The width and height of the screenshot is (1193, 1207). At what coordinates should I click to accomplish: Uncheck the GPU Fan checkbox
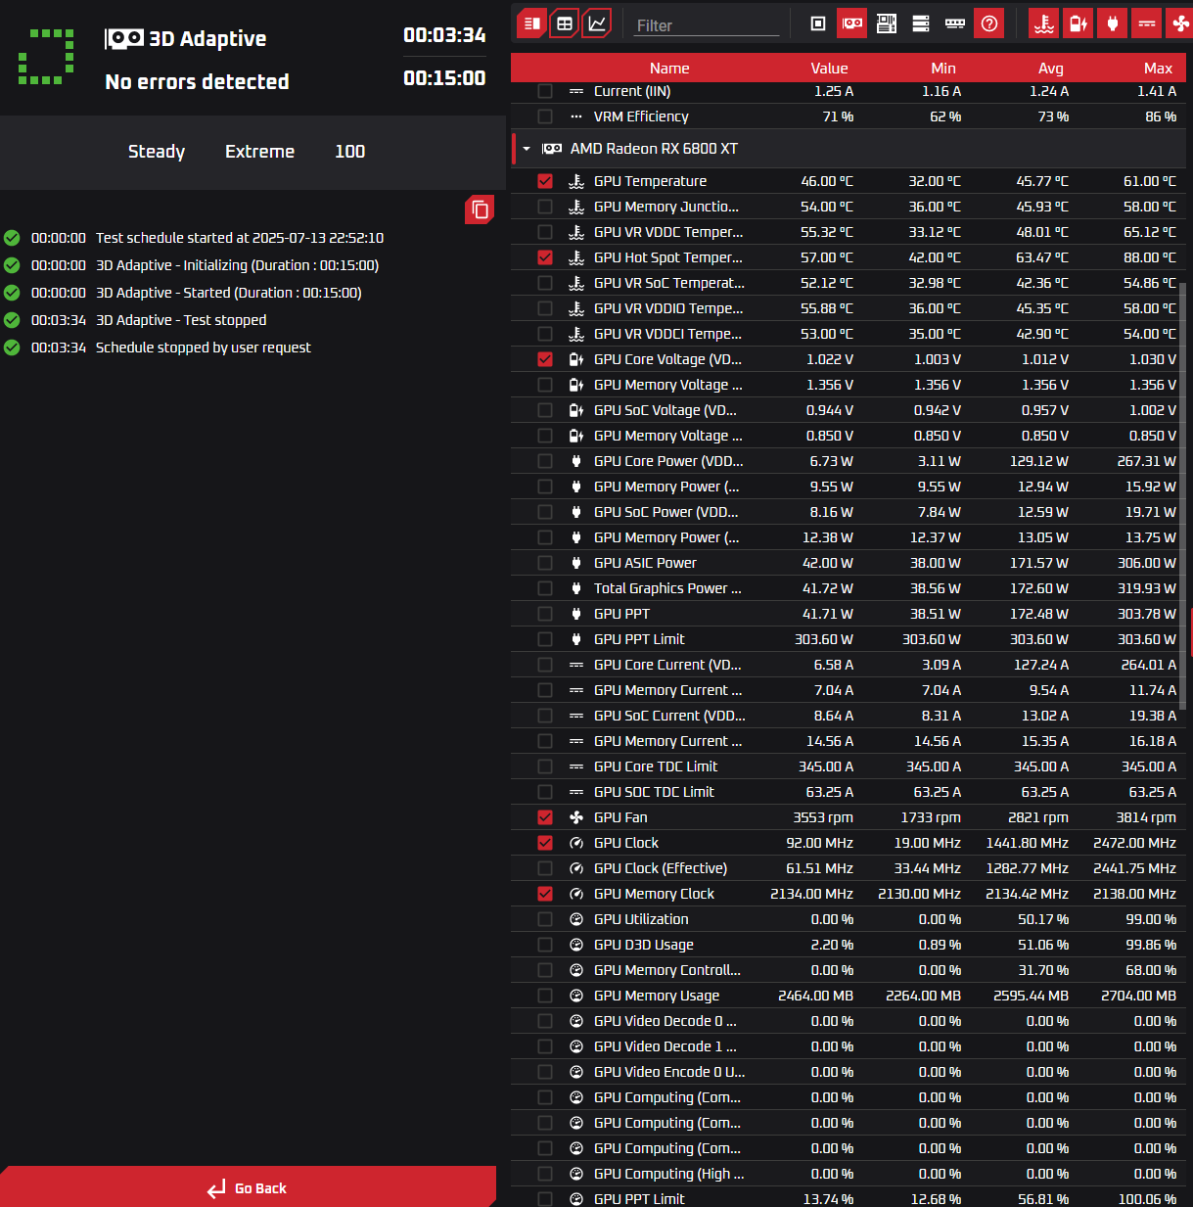point(545,817)
